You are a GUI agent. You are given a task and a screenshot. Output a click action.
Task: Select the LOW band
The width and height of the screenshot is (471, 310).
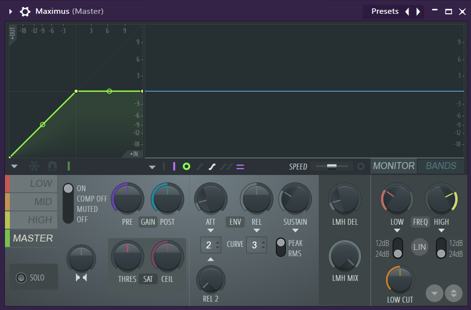pos(31,183)
